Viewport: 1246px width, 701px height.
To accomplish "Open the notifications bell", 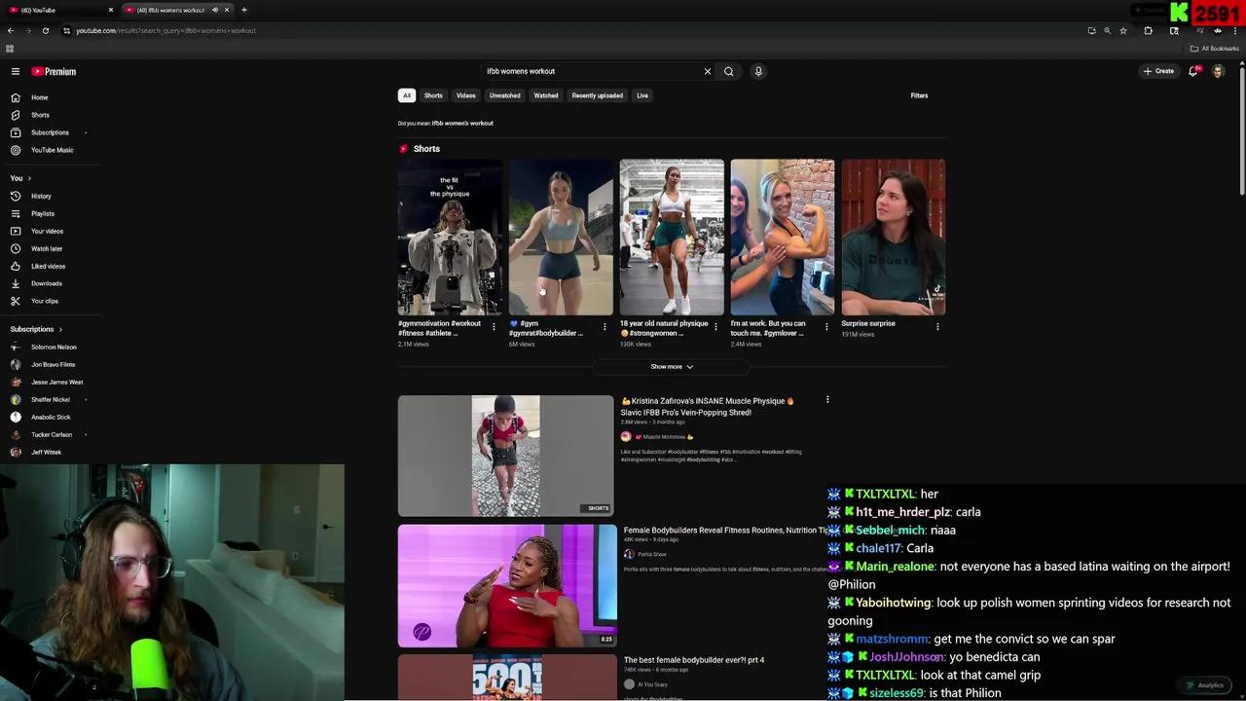I will pyautogui.click(x=1193, y=71).
